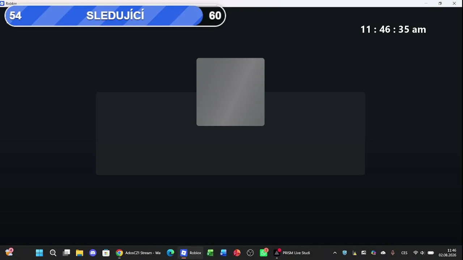The image size is (463, 260).
Task: Open the volume speaker tray icon
Action: pyautogui.click(x=422, y=253)
